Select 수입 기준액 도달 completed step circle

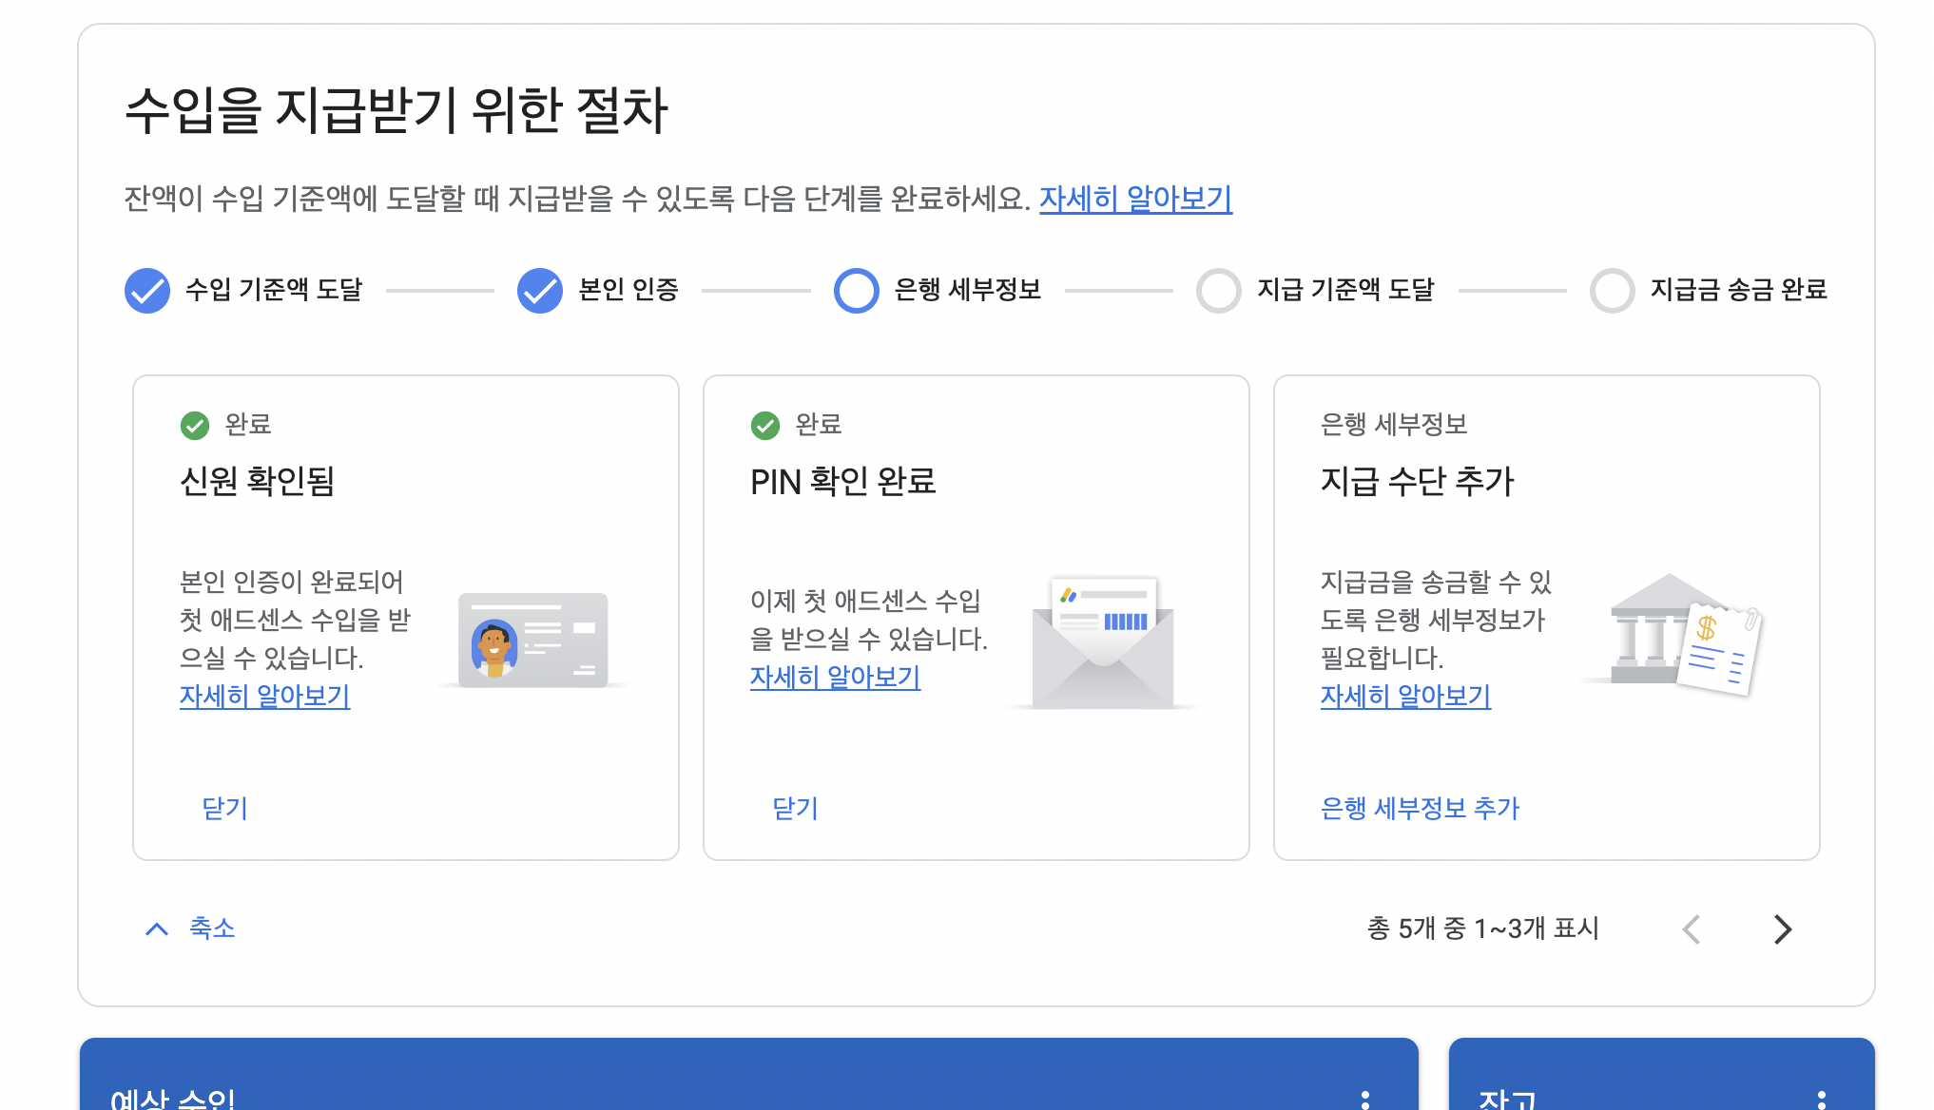click(147, 290)
